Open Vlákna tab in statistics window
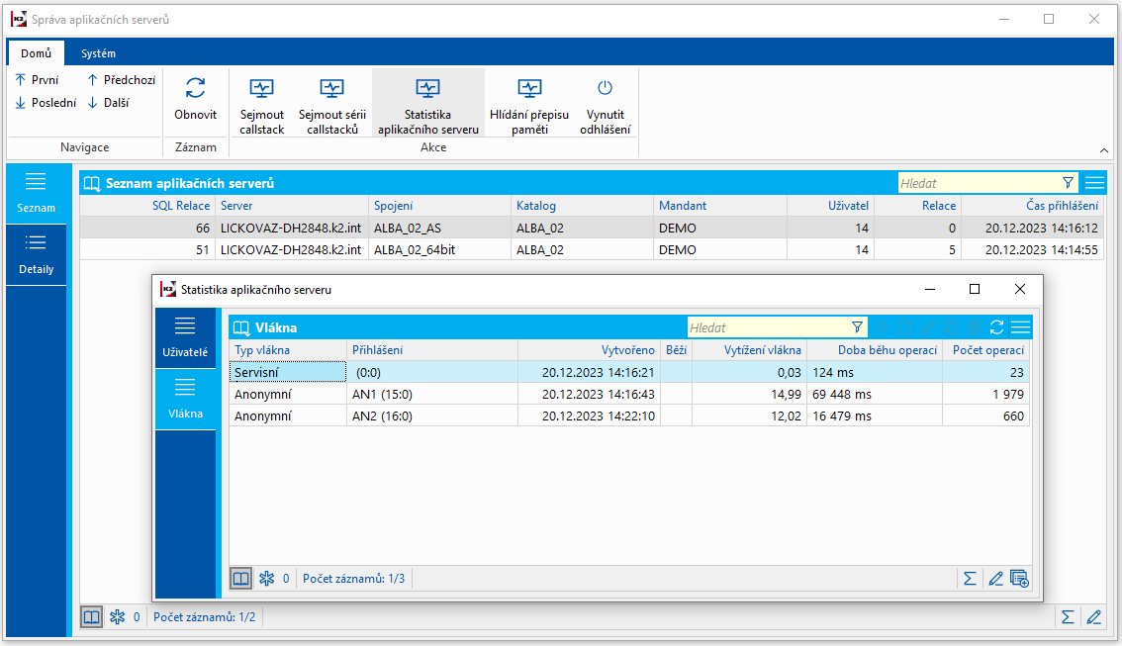 click(x=185, y=400)
